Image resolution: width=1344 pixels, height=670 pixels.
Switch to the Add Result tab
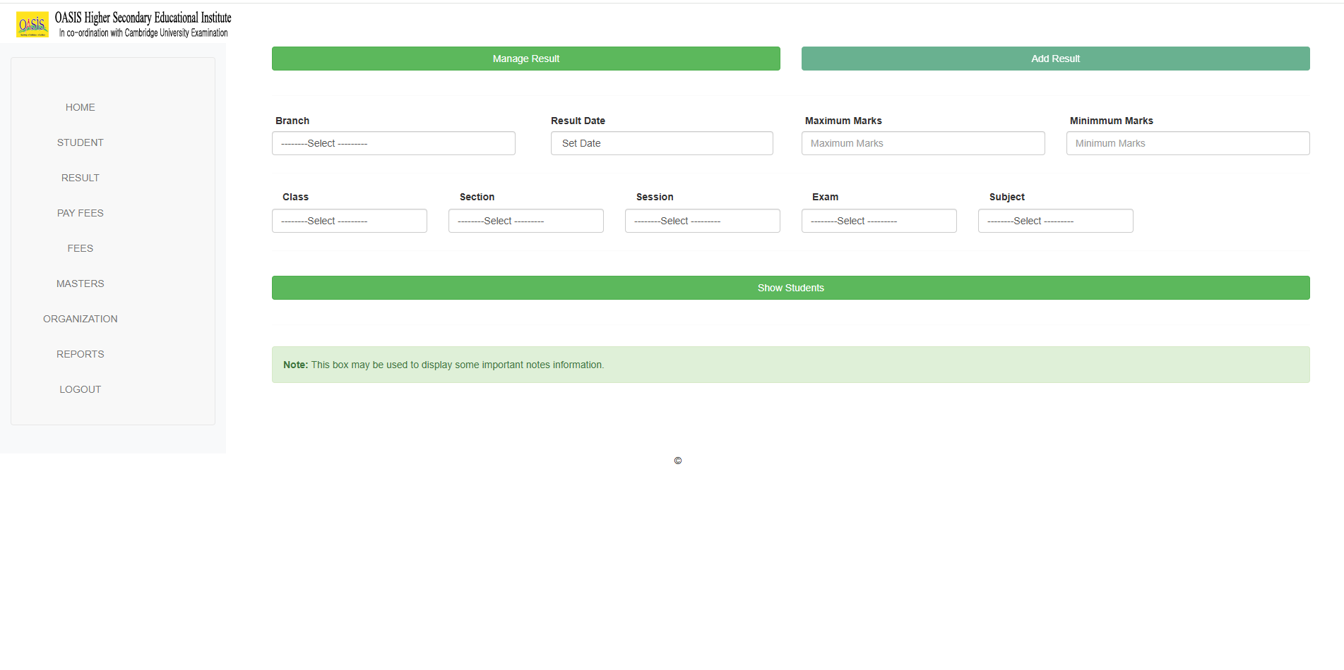tap(1055, 59)
